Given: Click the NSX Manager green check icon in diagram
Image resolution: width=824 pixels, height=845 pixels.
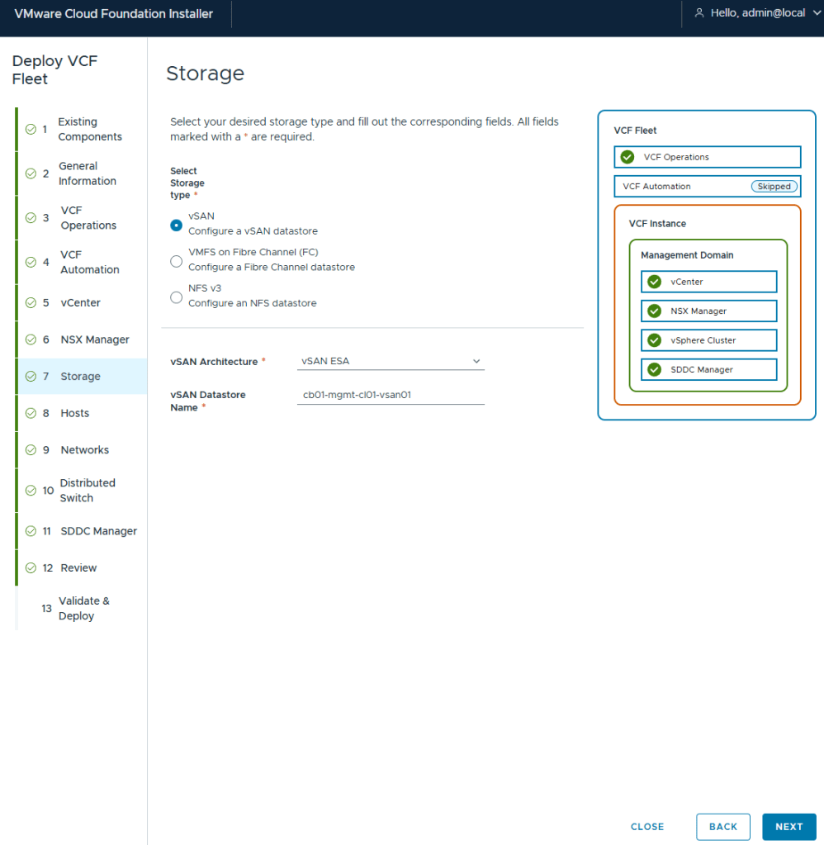Looking at the screenshot, I should tap(655, 311).
